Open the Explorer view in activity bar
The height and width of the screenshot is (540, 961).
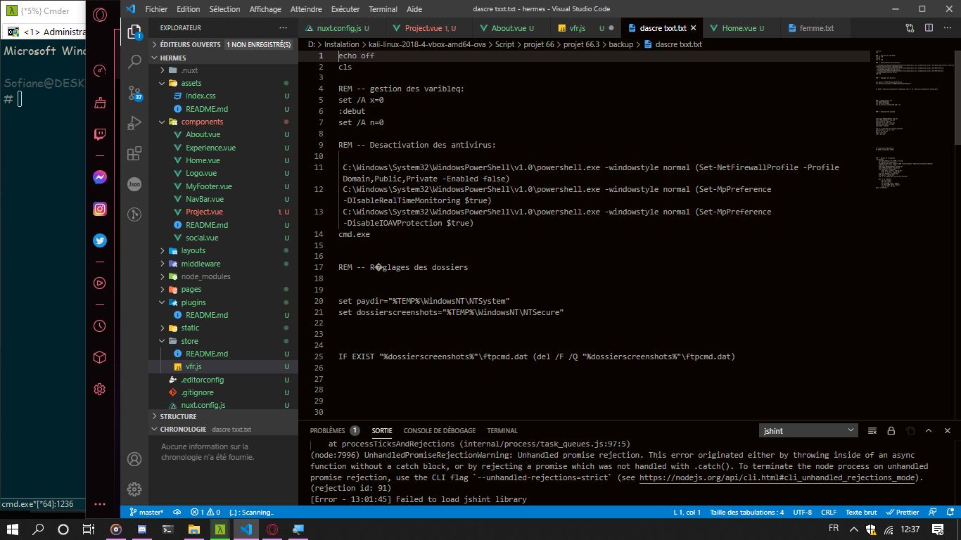tap(134, 31)
